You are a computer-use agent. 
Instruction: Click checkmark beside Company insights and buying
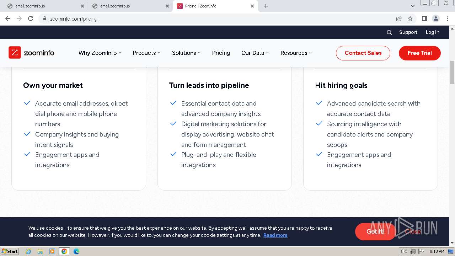coord(27,134)
